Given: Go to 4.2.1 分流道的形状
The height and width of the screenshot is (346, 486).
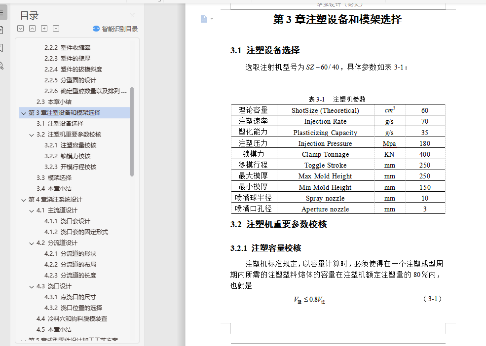Looking at the screenshot, I should point(71,254).
